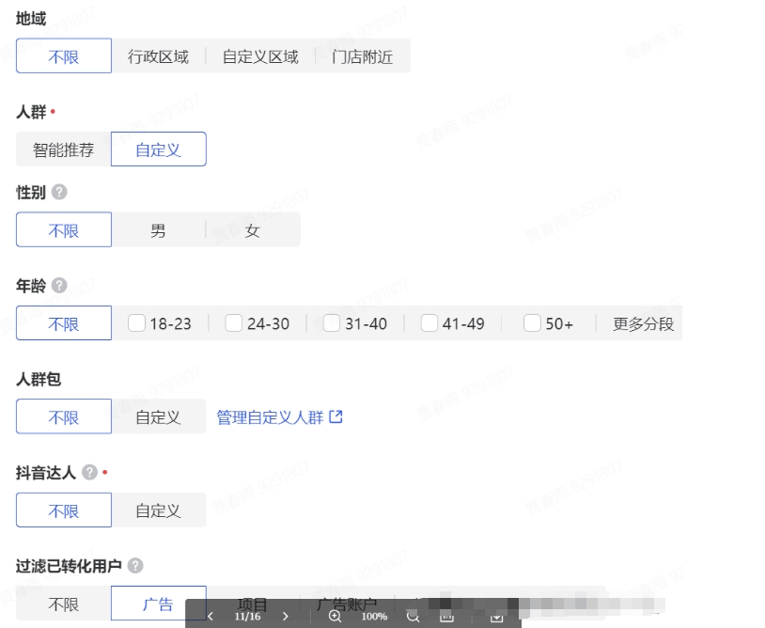
Task: Select 自定义区域 region option
Action: (x=260, y=56)
